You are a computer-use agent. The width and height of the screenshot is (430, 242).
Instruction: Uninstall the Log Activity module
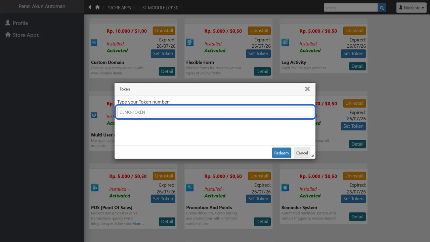tap(354, 31)
